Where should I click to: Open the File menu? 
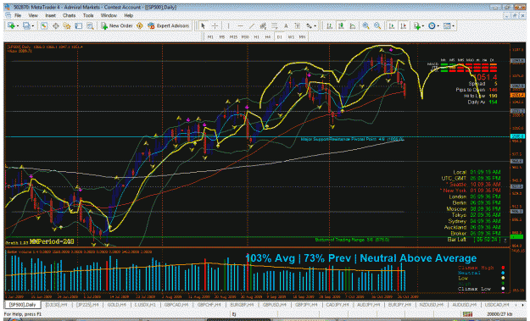click(x=18, y=15)
